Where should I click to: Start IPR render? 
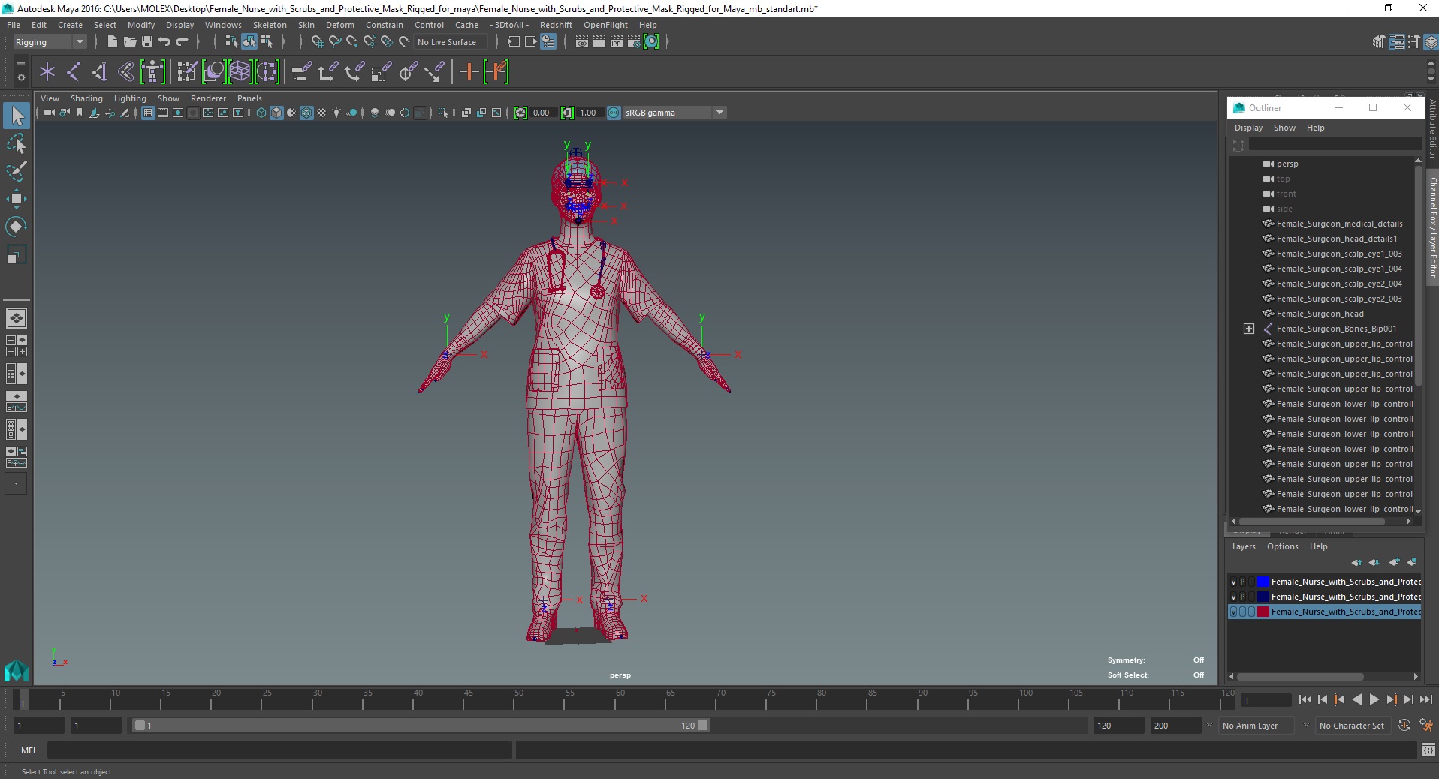point(616,42)
